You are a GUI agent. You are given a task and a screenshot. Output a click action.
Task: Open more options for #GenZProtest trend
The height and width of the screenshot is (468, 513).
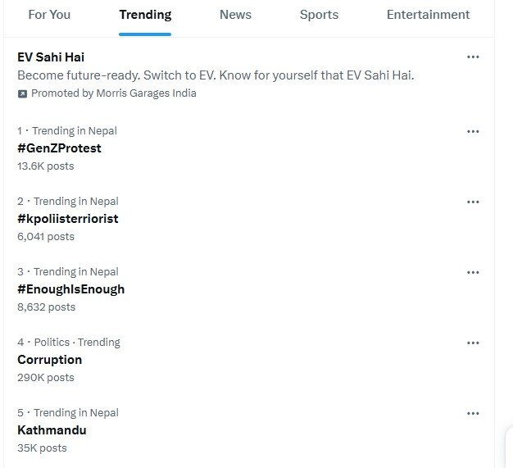click(x=473, y=131)
